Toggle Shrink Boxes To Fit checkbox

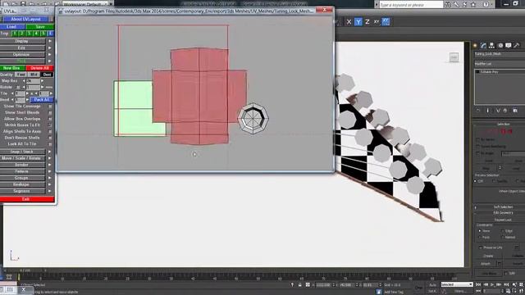[x=50, y=125]
